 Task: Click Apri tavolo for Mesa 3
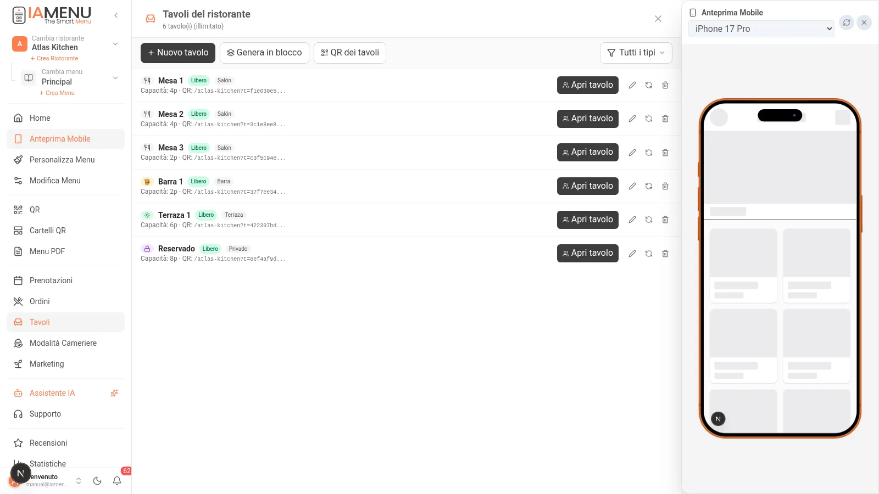[588, 152]
